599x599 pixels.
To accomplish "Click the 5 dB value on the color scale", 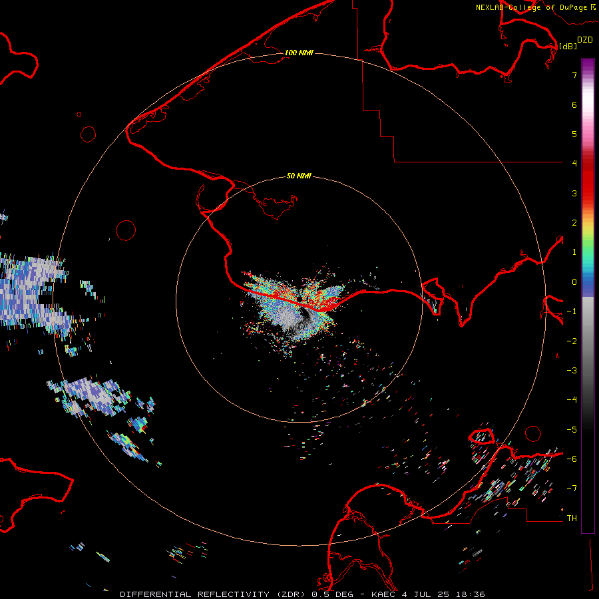I will tap(574, 134).
